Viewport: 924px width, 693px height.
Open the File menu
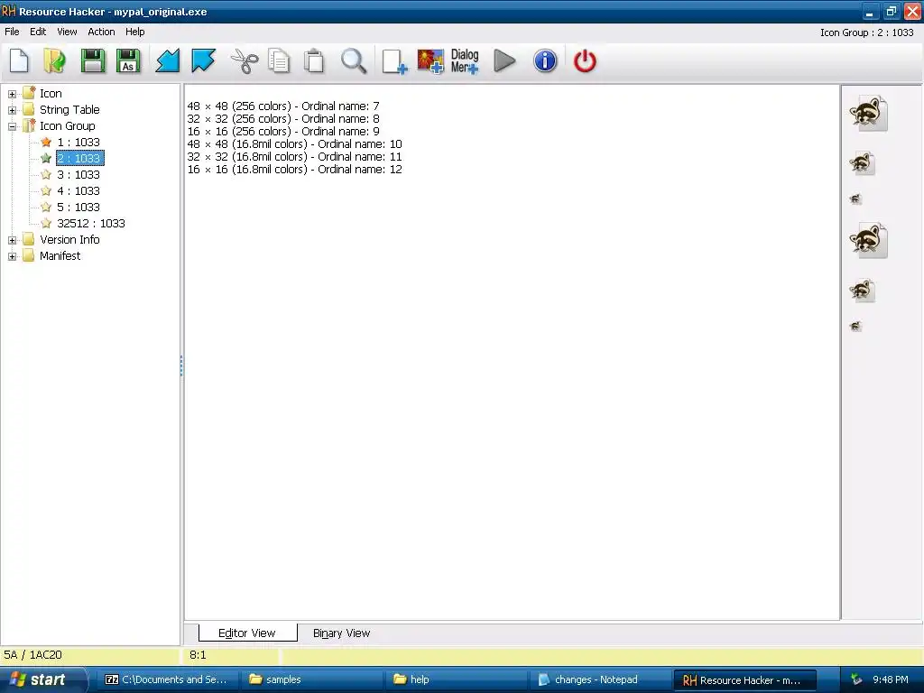pyautogui.click(x=12, y=32)
